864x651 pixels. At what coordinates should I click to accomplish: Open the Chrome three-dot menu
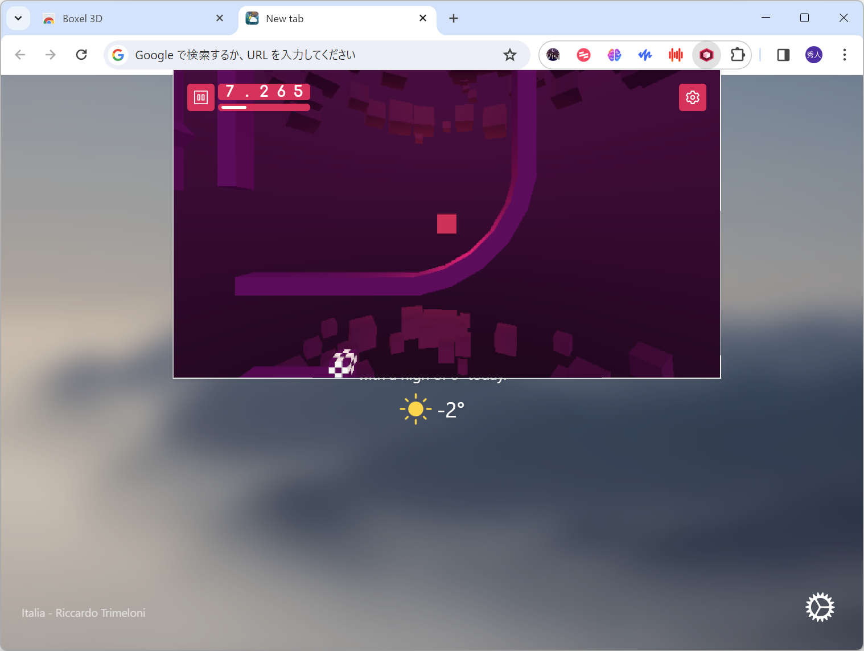point(845,55)
